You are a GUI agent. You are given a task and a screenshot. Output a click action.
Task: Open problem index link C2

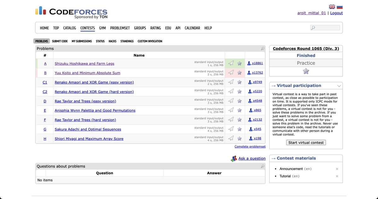click(45, 91)
